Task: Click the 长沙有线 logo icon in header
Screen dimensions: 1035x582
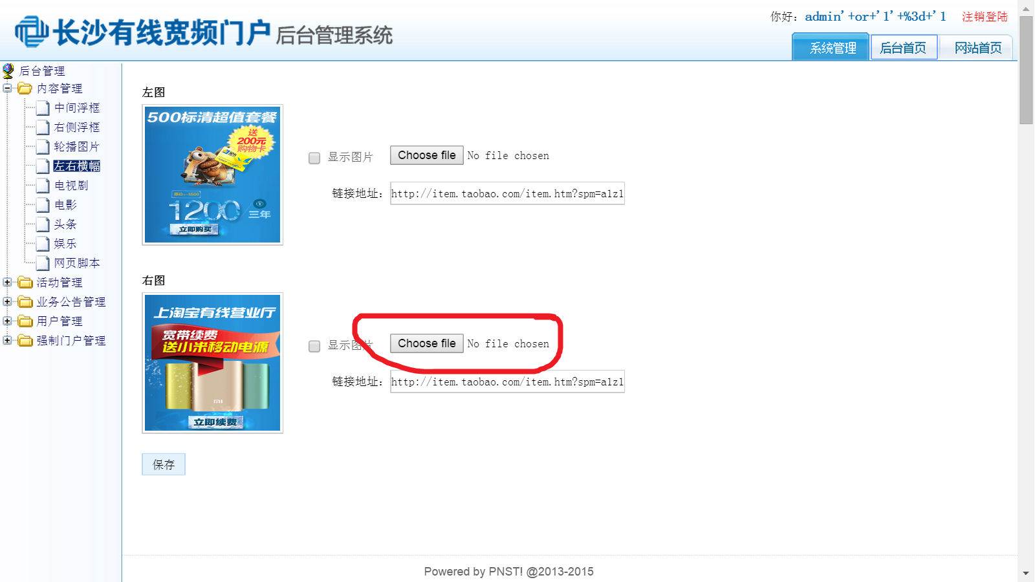Action: tap(32, 32)
